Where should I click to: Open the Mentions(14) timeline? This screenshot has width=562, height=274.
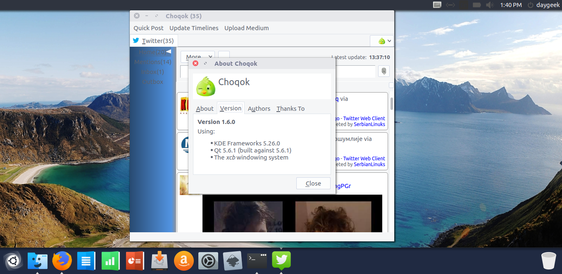tap(152, 62)
